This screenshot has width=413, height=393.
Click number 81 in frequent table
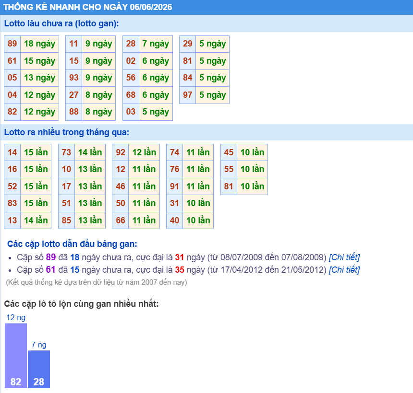(x=229, y=186)
